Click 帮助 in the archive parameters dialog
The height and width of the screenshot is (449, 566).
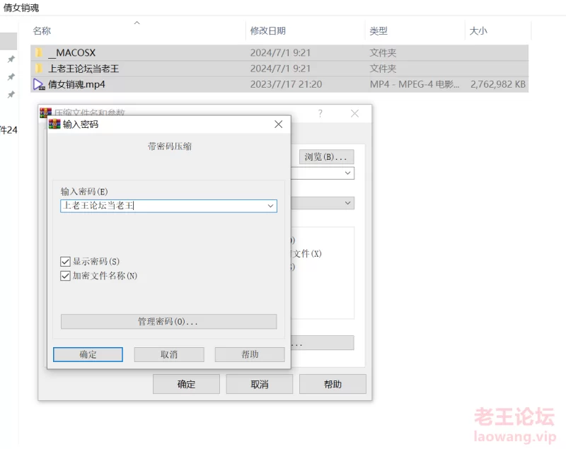[x=333, y=384]
